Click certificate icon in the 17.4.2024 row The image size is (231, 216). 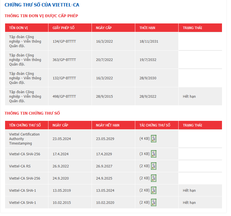(154, 154)
